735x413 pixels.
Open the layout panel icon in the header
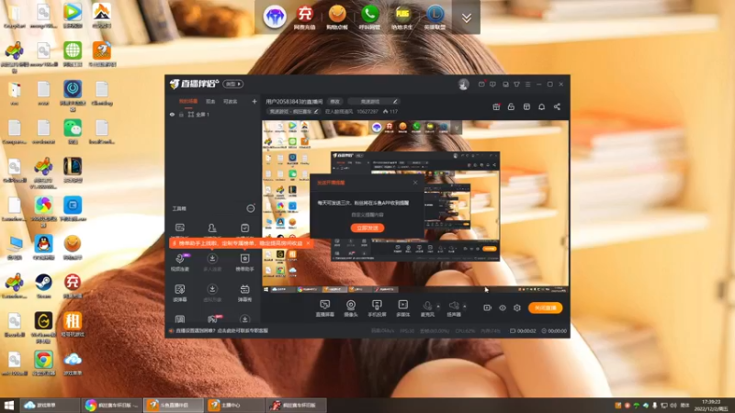point(526,106)
